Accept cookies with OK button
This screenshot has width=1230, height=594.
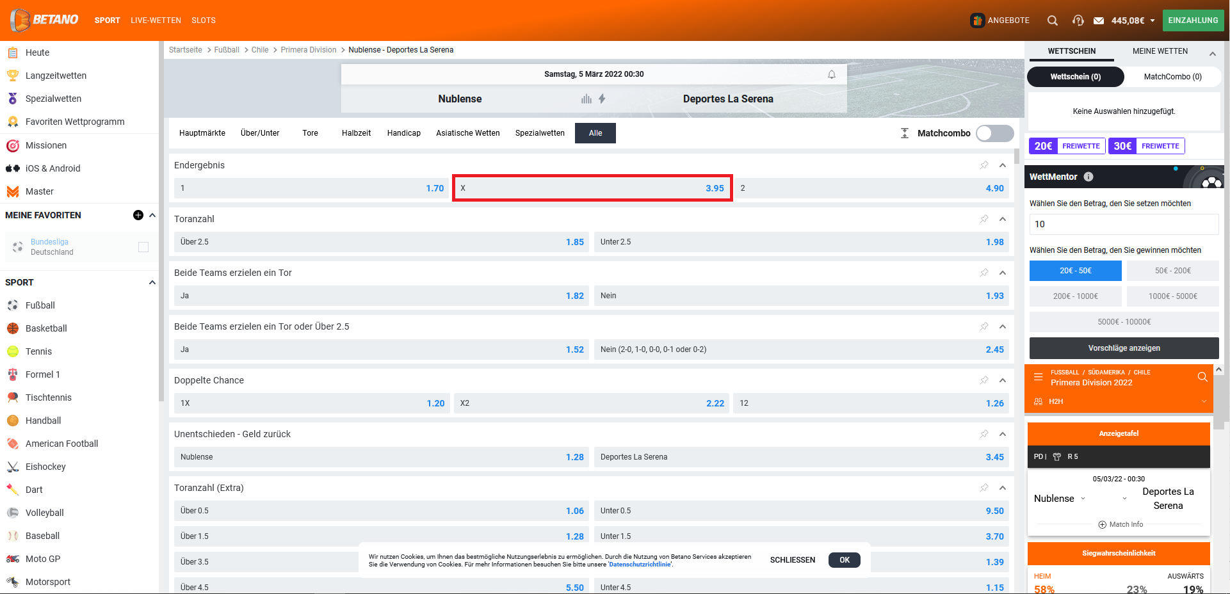click(845, 560)
